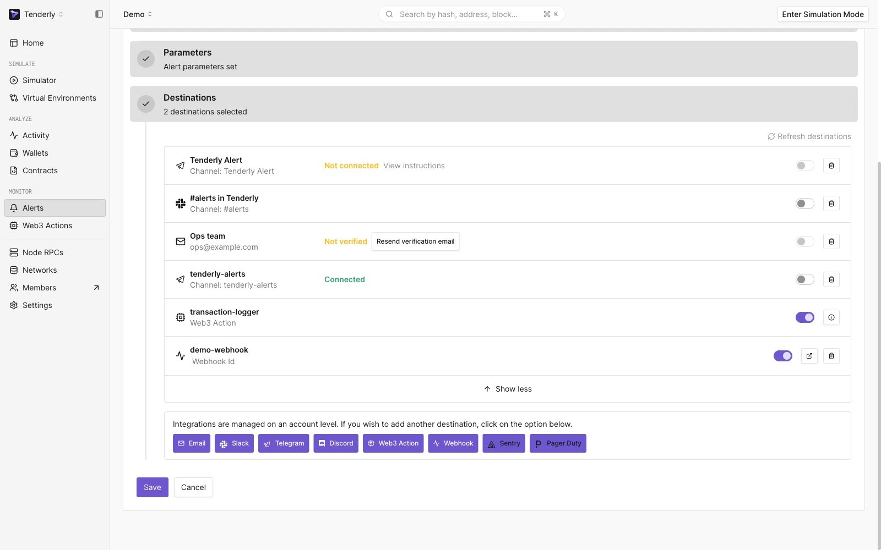Click the Not connected status label

pos(351,166)
